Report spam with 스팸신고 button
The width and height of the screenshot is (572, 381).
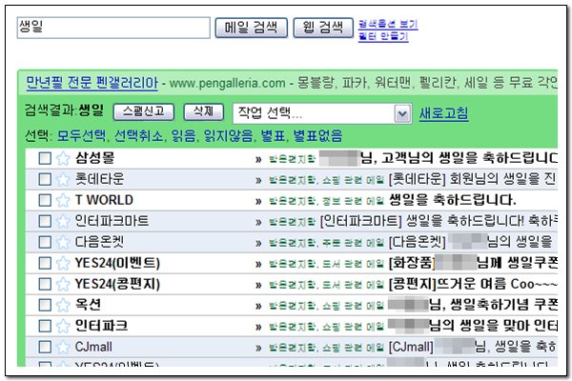tap(144, 111)
